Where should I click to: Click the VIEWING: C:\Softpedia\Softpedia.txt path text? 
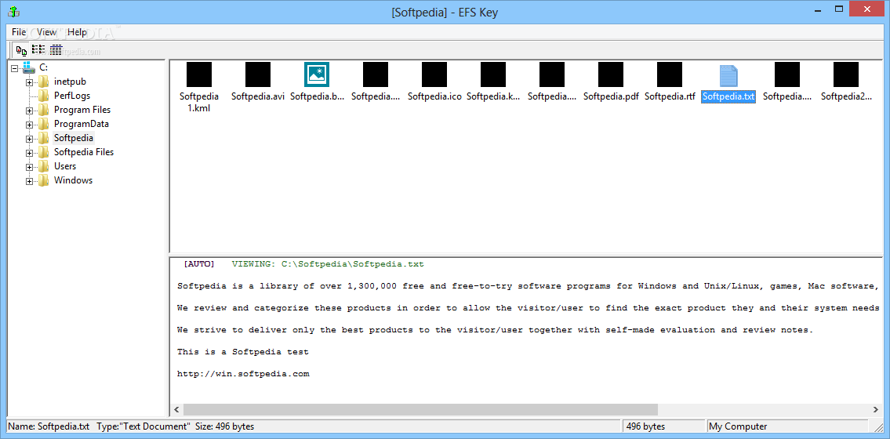328,264
